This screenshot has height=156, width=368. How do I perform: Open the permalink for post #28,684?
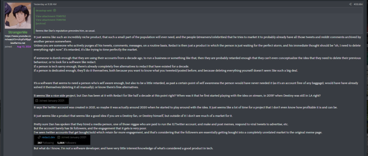(358, 4)
